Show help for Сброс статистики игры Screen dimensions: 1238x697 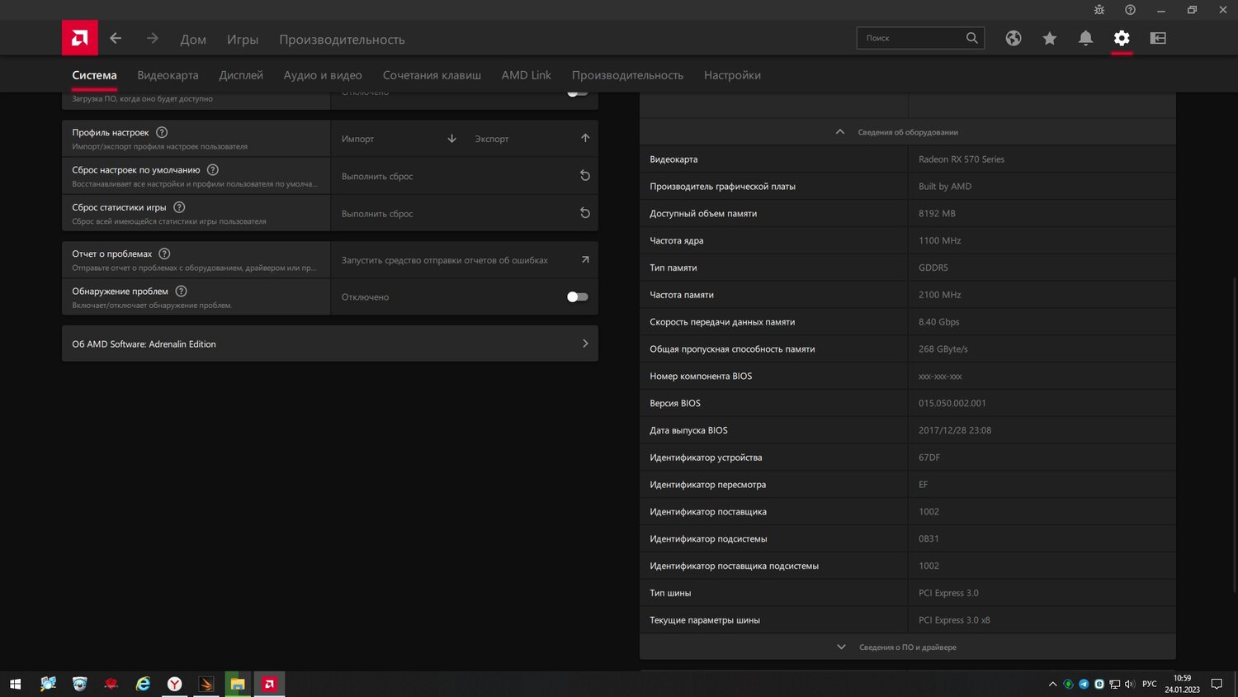point(179,207)
